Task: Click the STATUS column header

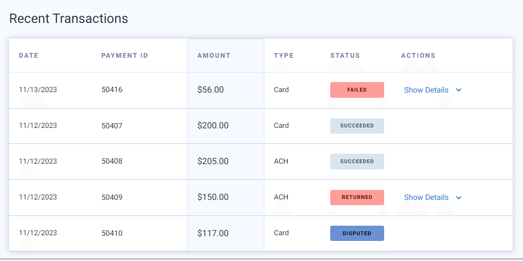Action: pos(345,56)
